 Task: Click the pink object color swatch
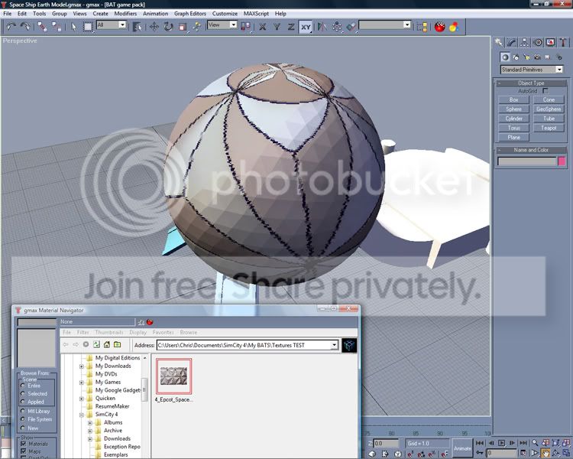[x=562, y=161]
